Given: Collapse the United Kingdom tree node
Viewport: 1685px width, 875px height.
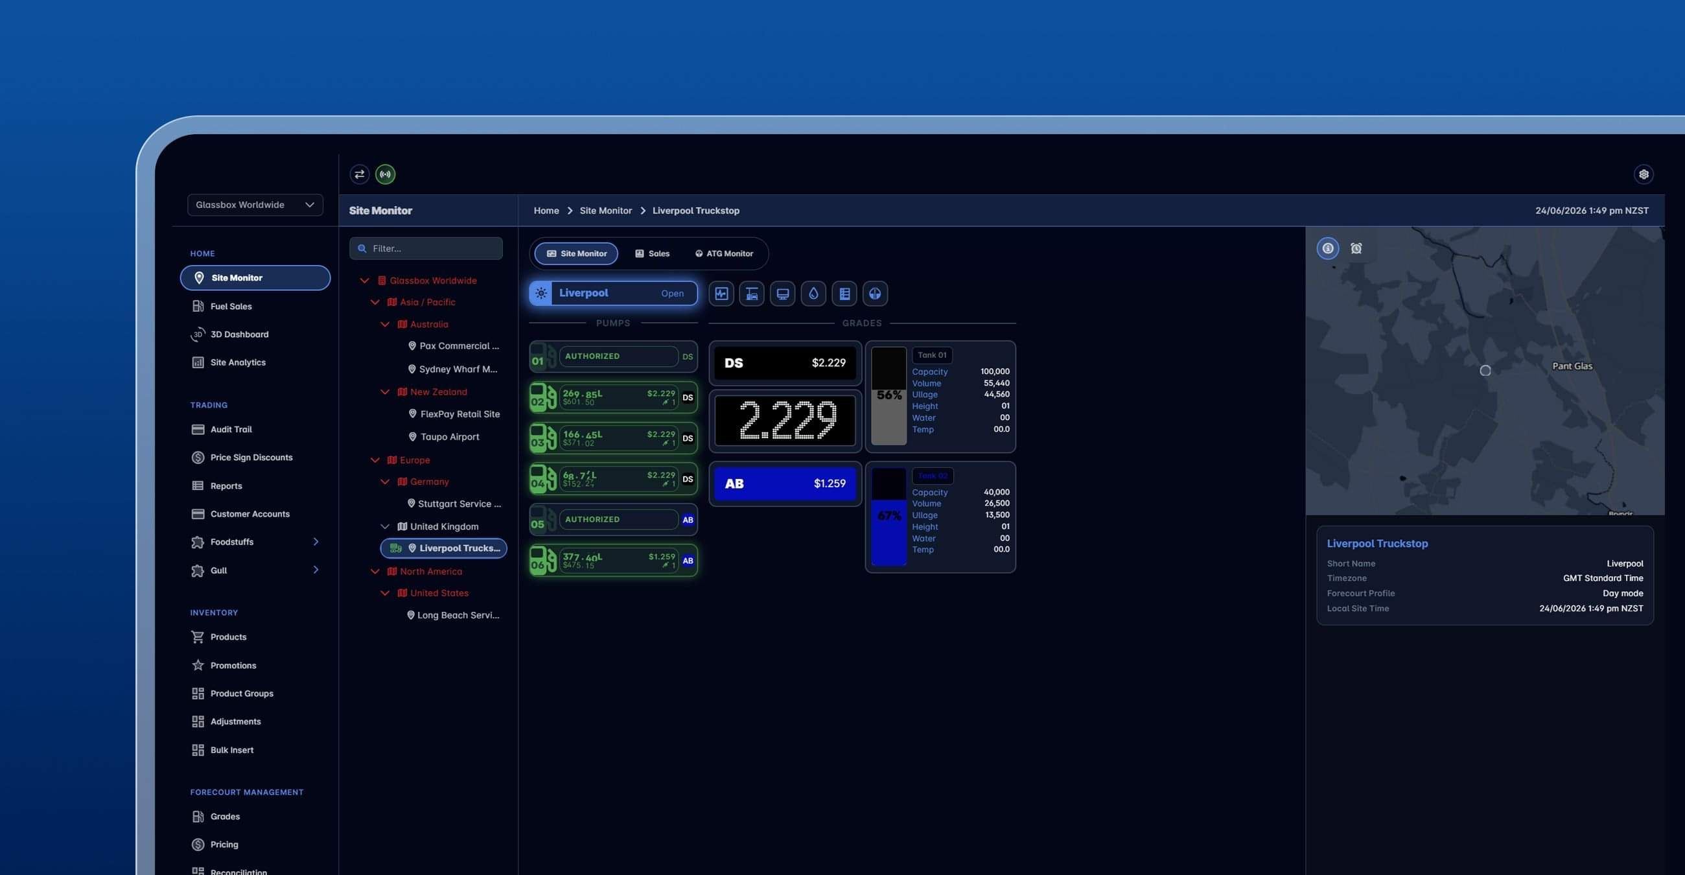Looking at the screenshot, I should point(385,526).
